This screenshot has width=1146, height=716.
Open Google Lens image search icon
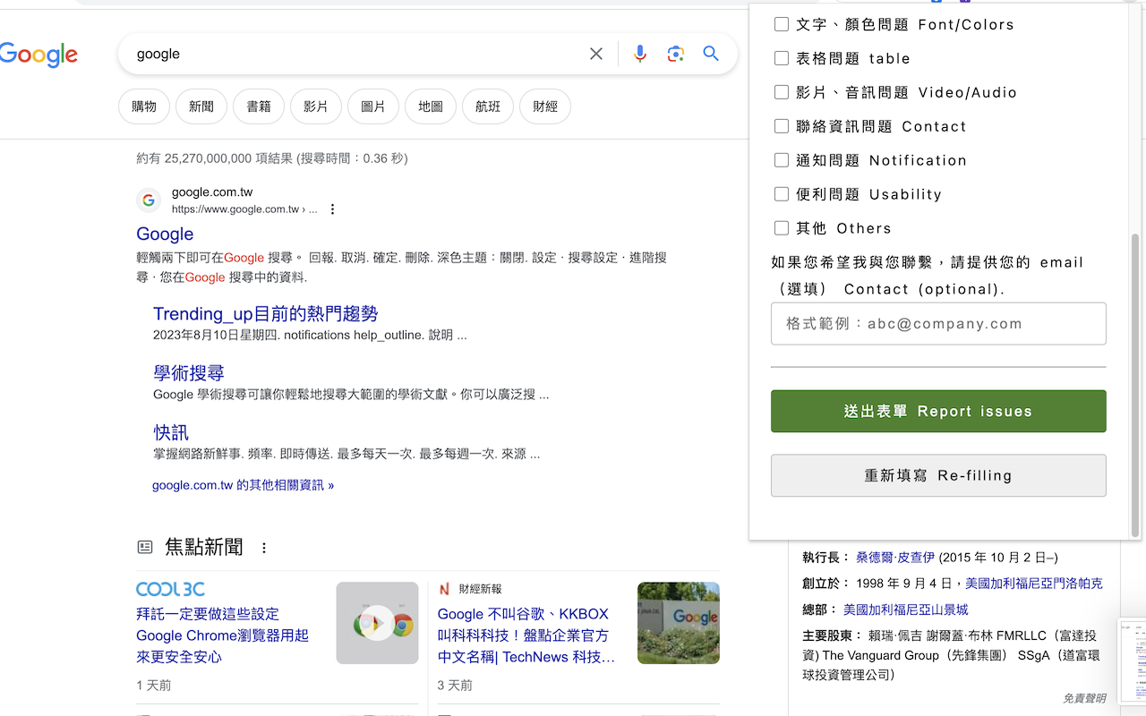[676, 54]
